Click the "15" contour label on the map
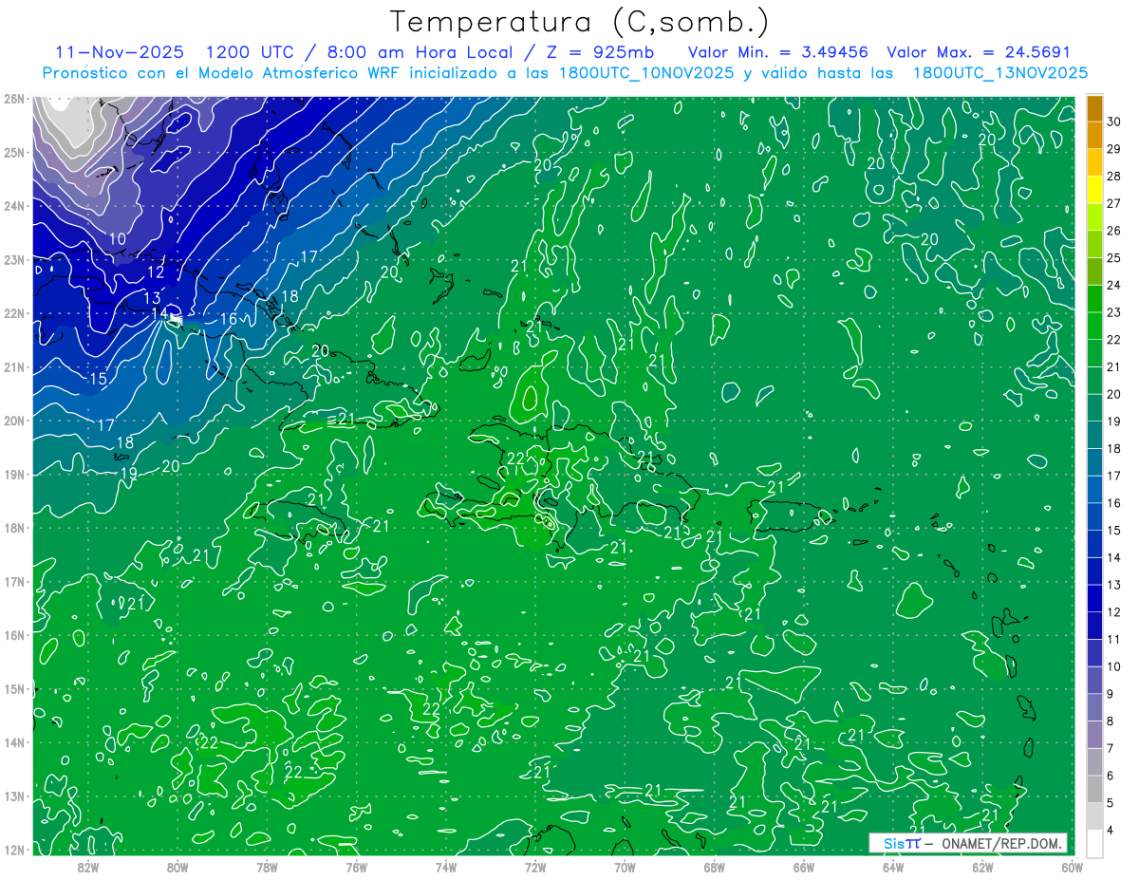The width and height of the screenshot is (1139, 880). point(98,380)
